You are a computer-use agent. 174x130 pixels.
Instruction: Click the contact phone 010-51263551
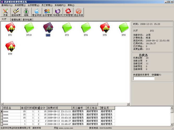pyautogui.click(x=105, y=128)
